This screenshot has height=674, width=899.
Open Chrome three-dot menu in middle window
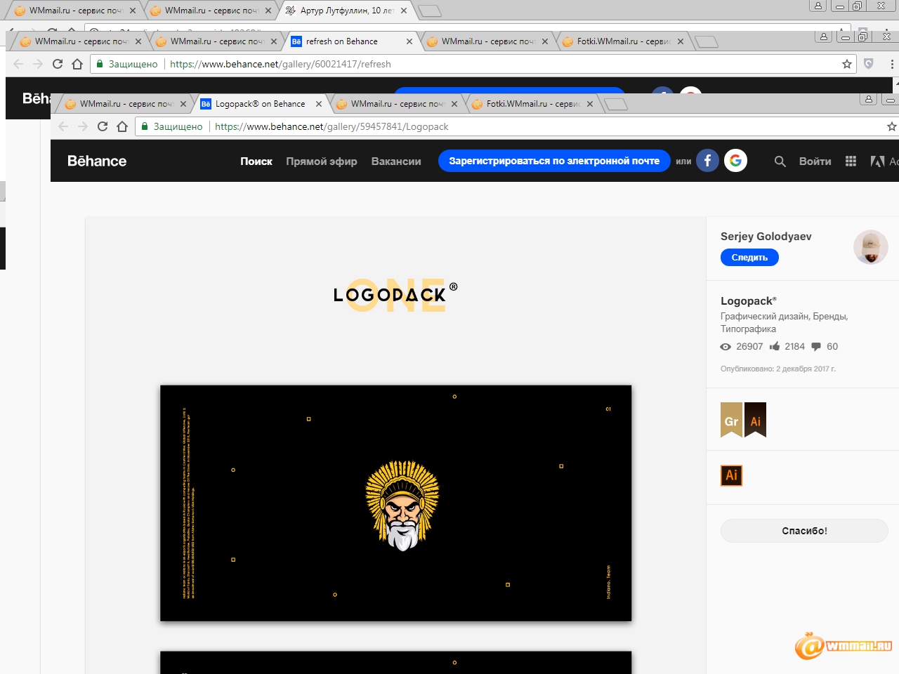tap(892, 64)
